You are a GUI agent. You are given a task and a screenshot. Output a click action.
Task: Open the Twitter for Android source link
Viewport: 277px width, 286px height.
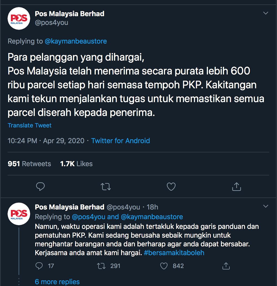pyautogui.click(x=120, y=141)
